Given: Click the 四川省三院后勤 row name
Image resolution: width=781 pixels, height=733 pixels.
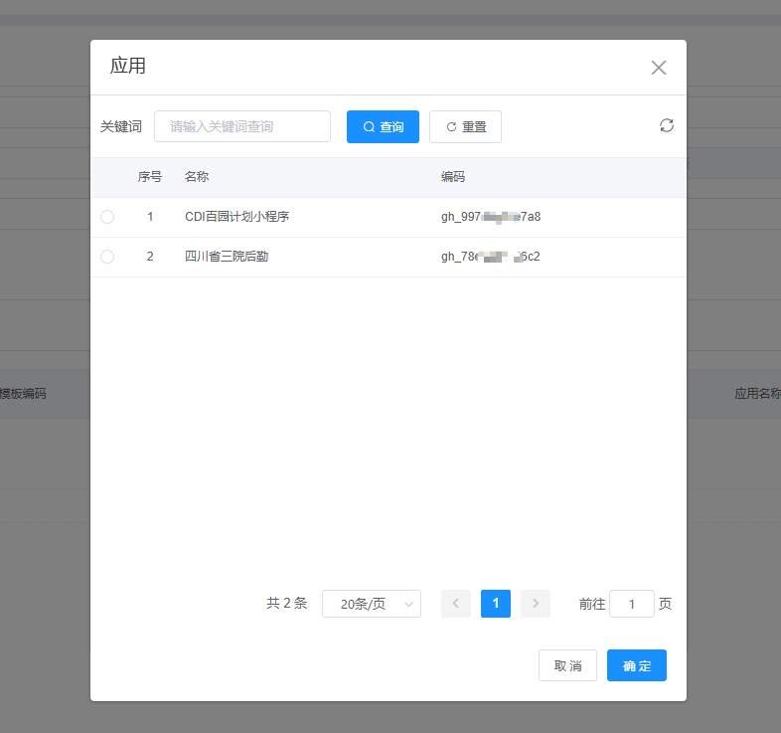Looking at the screenshot, I should pyautogui.click(x=227, y=257).
